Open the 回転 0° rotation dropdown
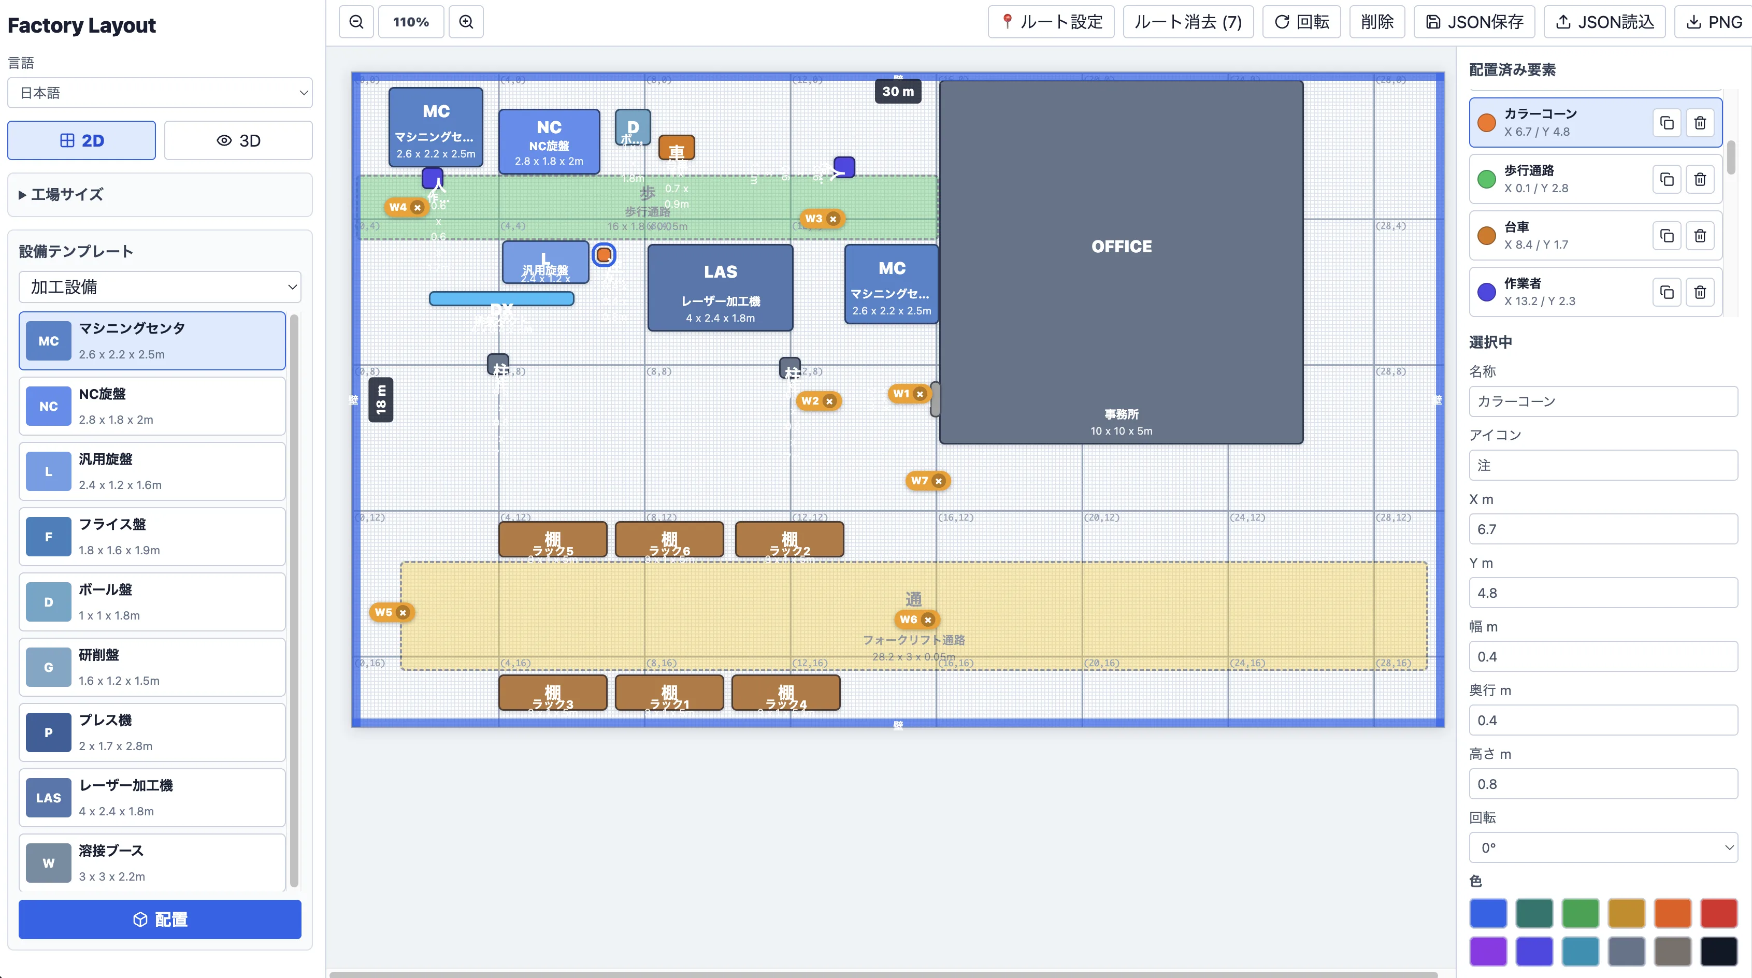 coord(1603,847)
